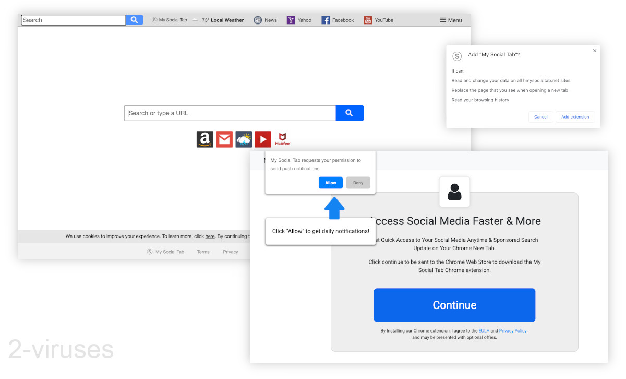626x379 pixels.
Task: Click Allow for push notifications
Action: [330, 183]
